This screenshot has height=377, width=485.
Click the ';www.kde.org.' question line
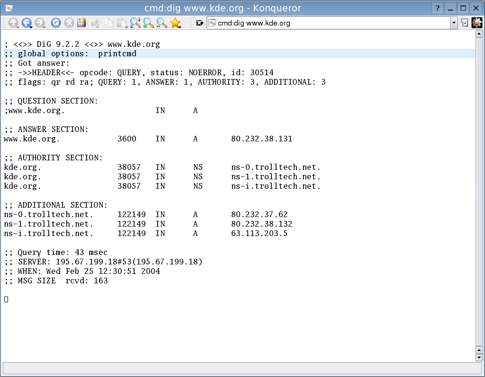tap(34, 111)
